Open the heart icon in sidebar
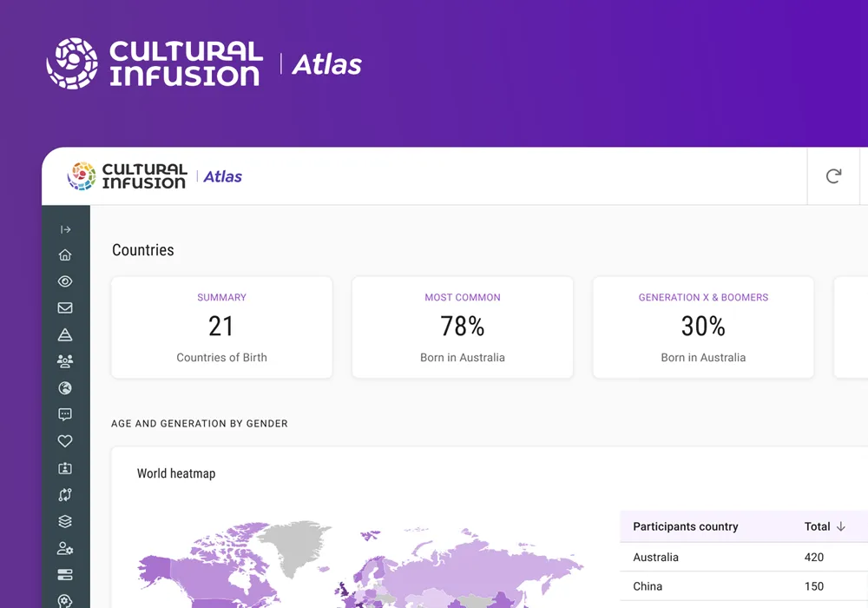The image size is (868, 608). point(65,440)
